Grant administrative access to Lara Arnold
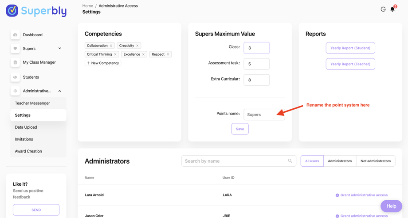The image size is (408, 218). click(x=361, y=195)
